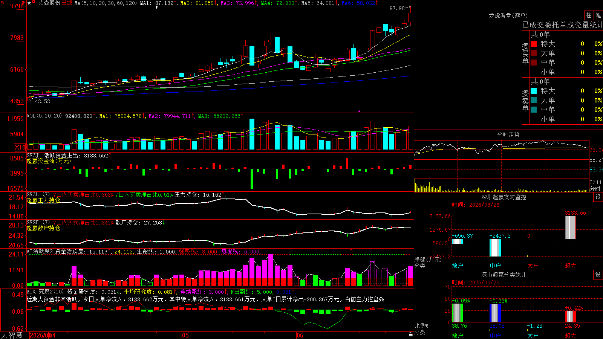The image size is (603, 339).
Task: Click the 05 month marker on time axis
Action: pos(185,335)
